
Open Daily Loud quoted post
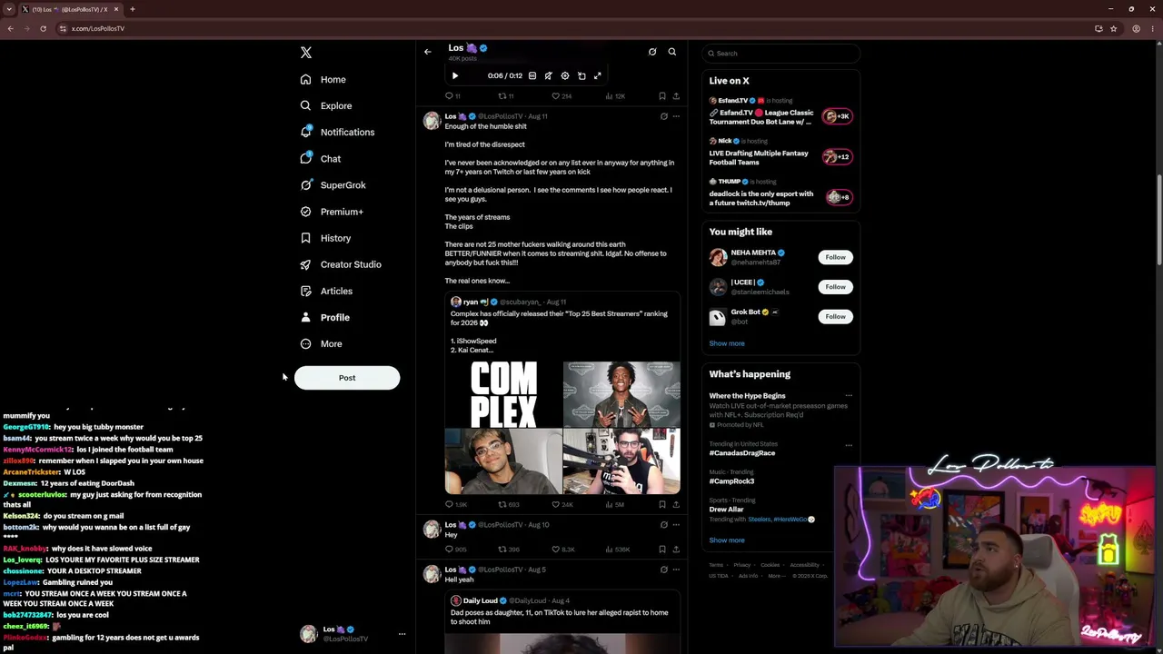[562, 623]
